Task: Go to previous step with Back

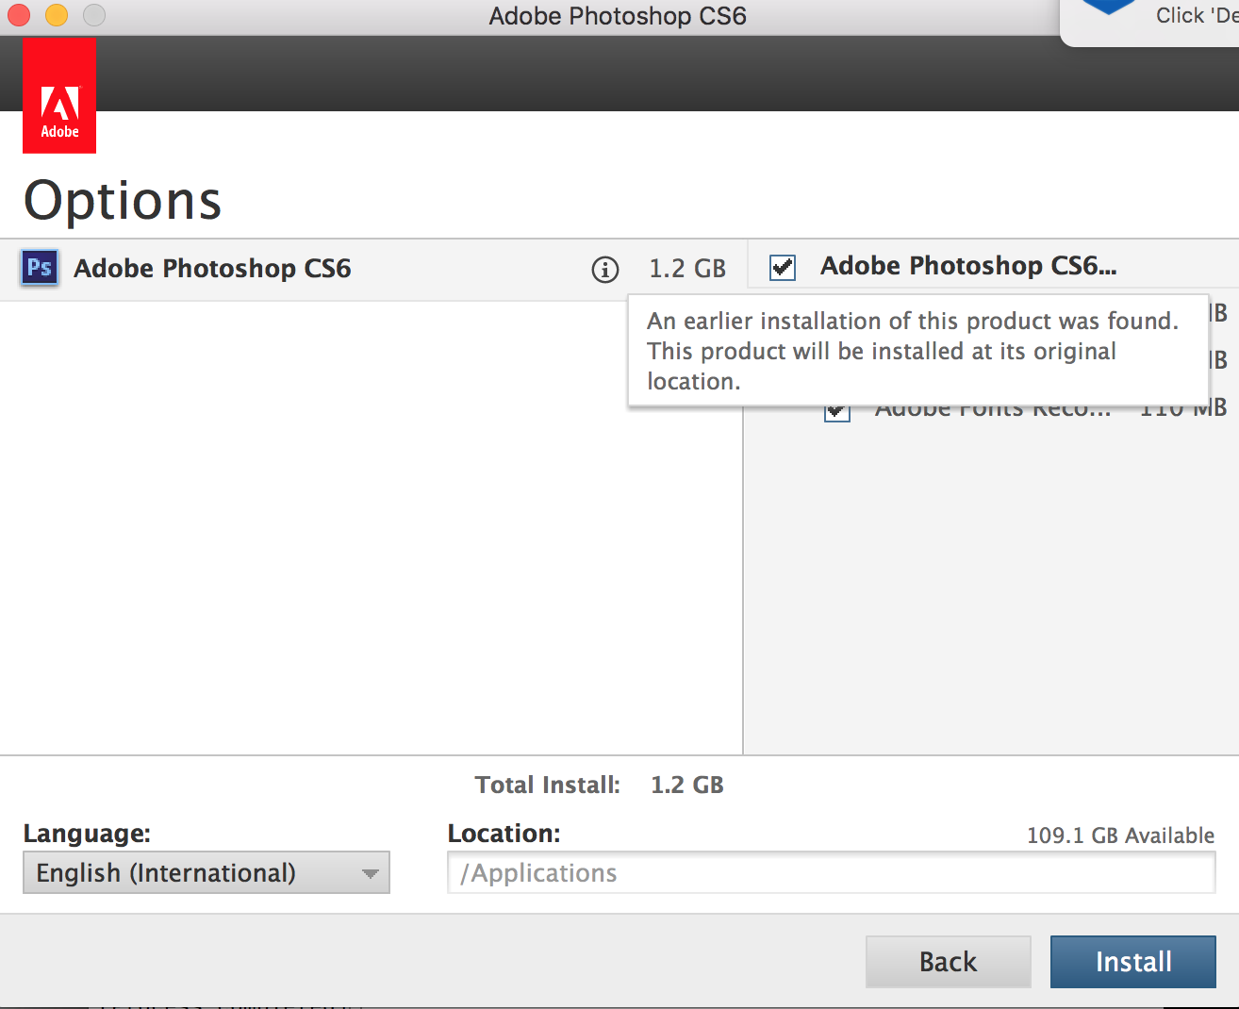Action: 948,962
